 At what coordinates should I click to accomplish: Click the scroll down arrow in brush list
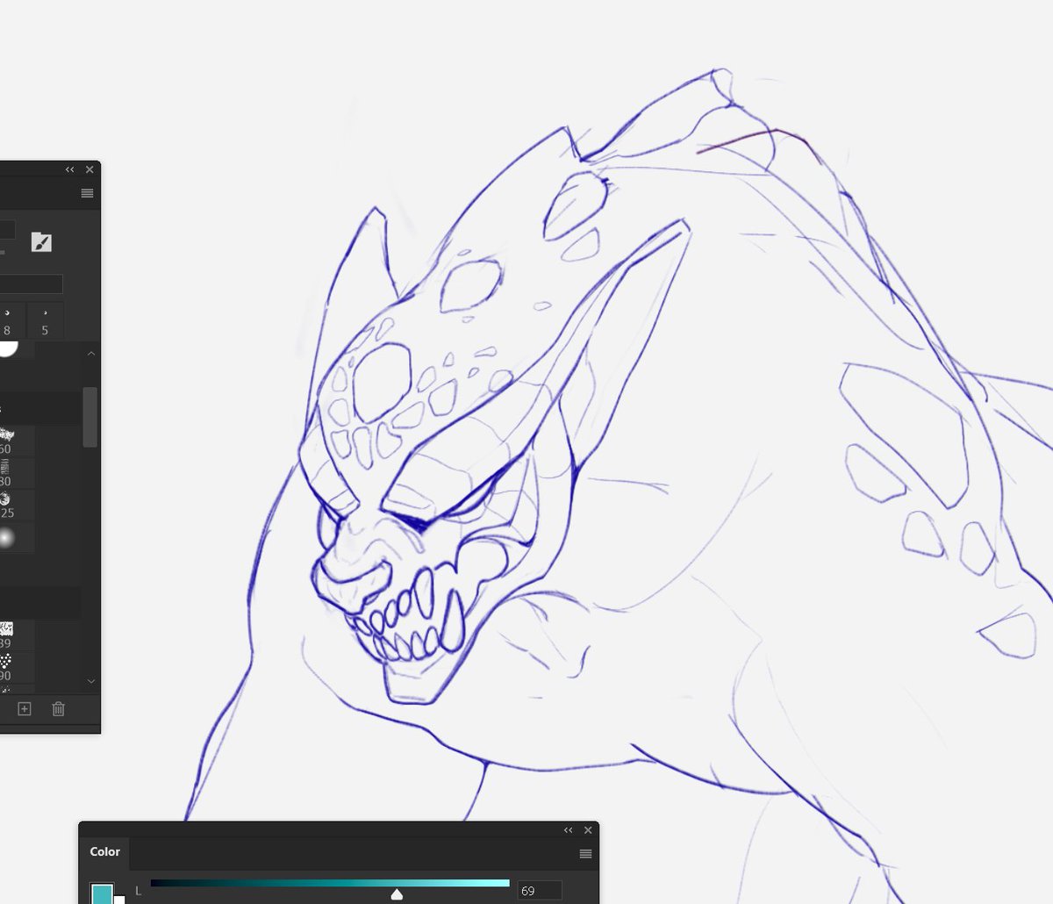pos(91,680)
